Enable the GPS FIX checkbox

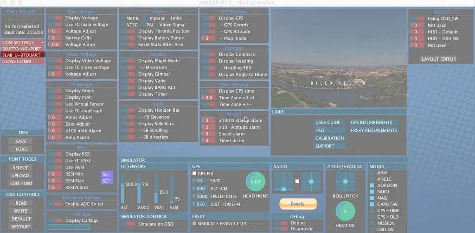(195, 173)
